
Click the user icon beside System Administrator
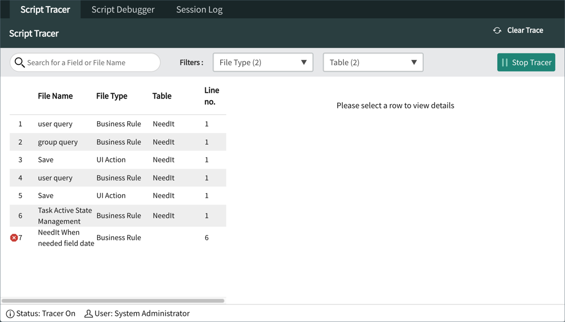88,313
